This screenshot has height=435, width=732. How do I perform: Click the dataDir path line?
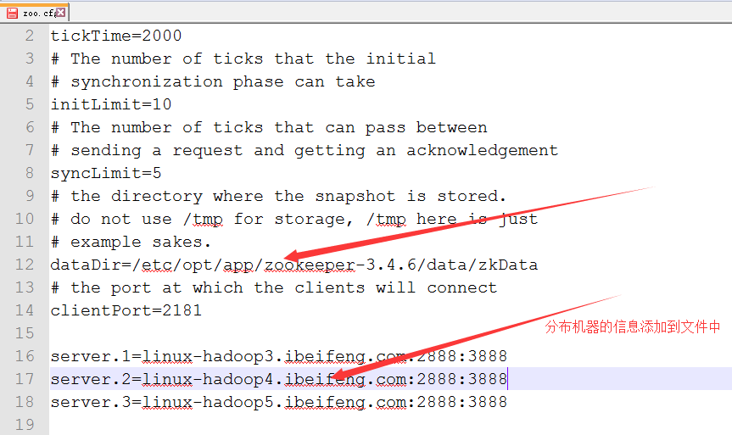[x=294, y=265]
